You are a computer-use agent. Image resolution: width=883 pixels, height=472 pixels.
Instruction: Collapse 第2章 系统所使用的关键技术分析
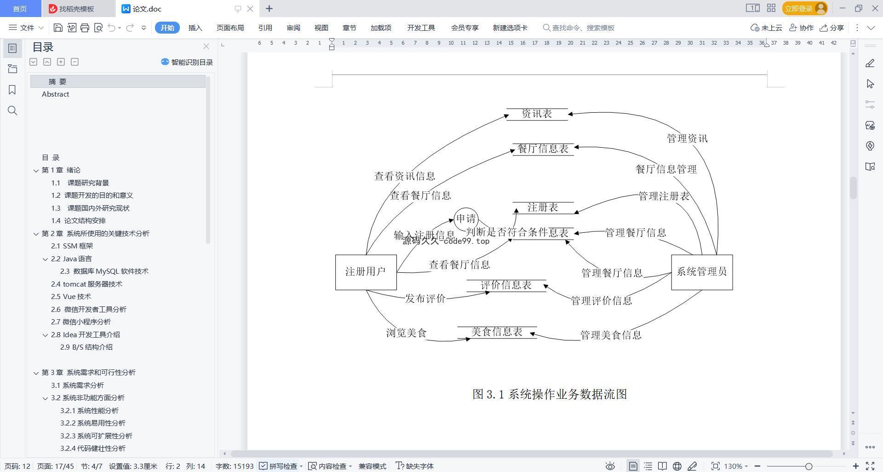tap(36, 234)
